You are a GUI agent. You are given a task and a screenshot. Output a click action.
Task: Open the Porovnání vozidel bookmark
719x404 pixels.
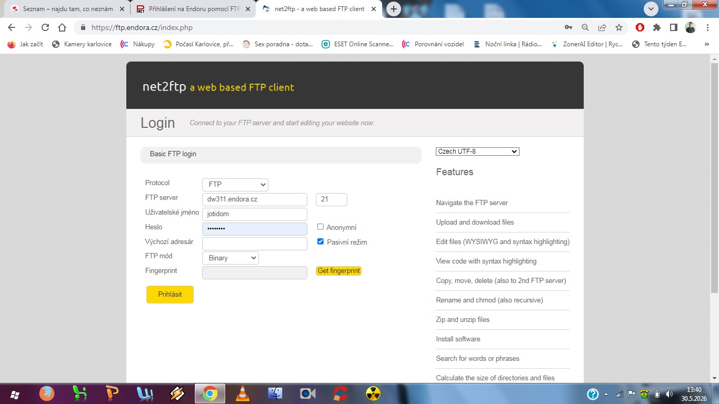pos(433,44)
